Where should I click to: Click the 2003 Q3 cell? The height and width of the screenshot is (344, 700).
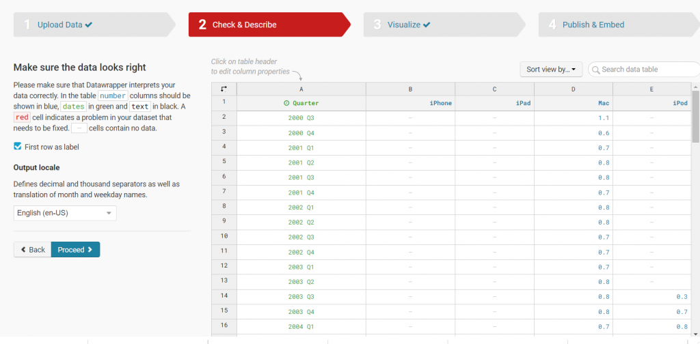pos(301,297)
